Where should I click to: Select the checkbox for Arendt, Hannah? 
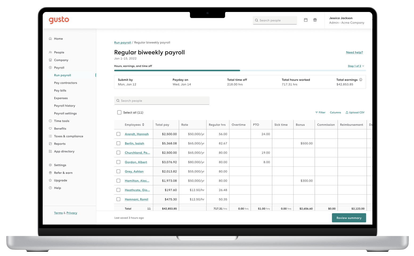[118, 134]
